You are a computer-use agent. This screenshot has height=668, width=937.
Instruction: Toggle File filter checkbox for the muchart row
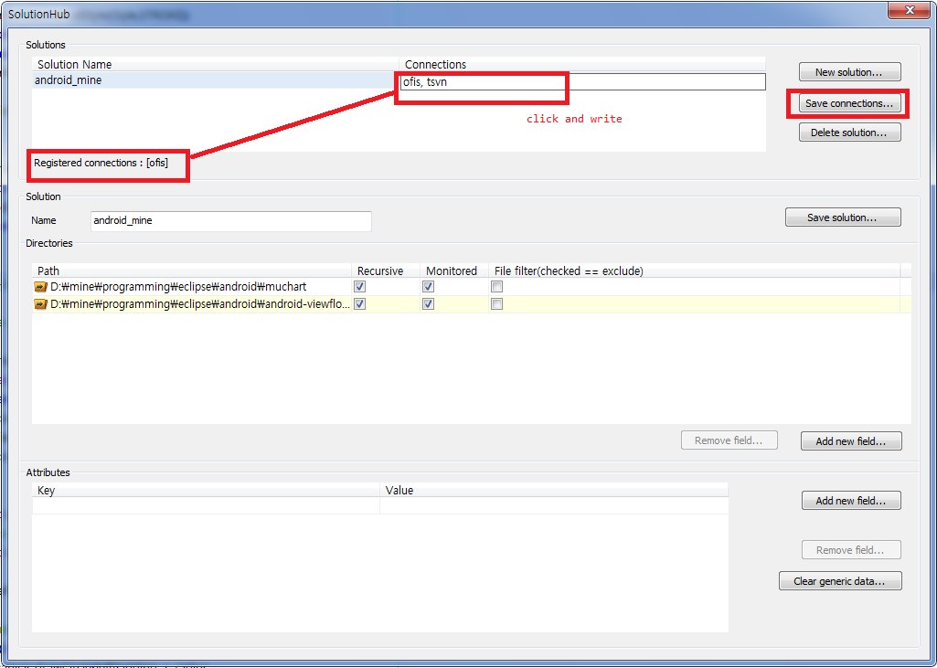click(x=496, y=287)
